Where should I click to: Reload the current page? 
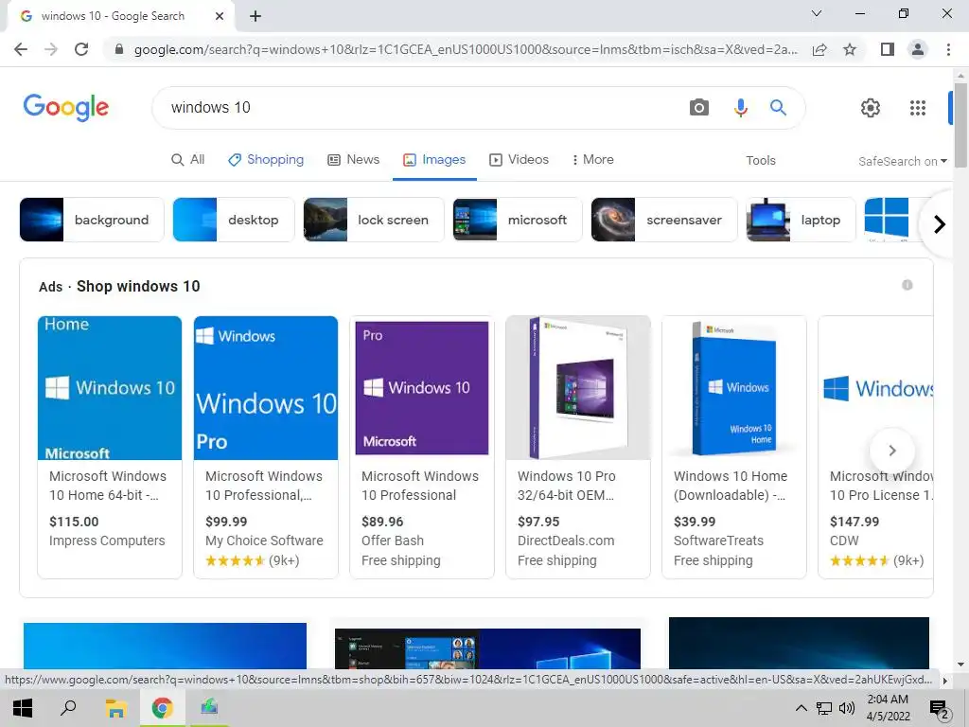(81, 49)
